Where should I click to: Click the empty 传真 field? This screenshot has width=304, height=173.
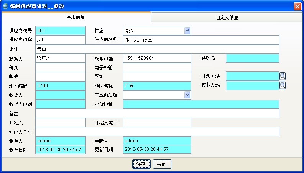tap(60, 67)
